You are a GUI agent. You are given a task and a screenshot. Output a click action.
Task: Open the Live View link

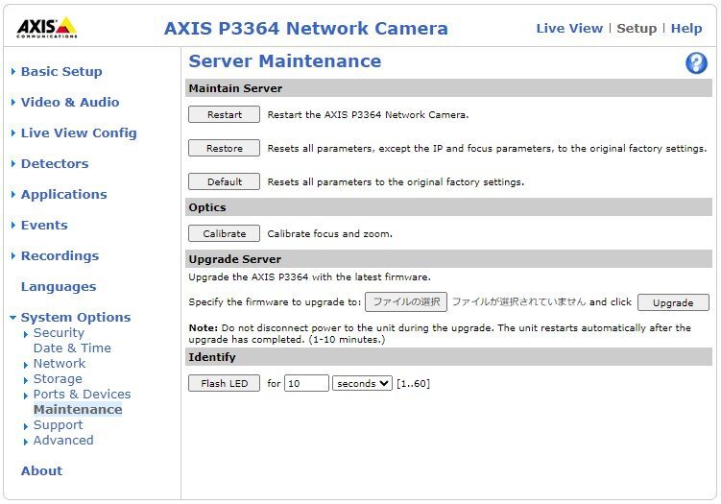click(568, 28)
